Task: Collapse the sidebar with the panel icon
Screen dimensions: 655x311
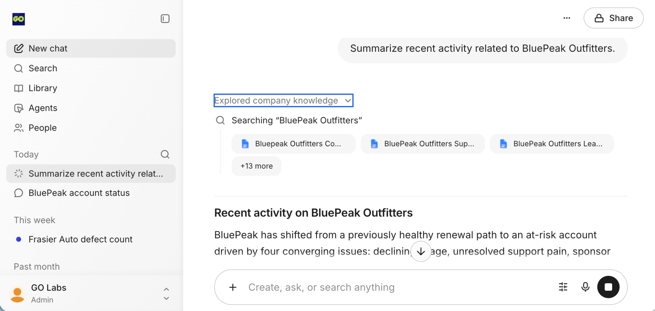Action: click(x=165, y=19)
